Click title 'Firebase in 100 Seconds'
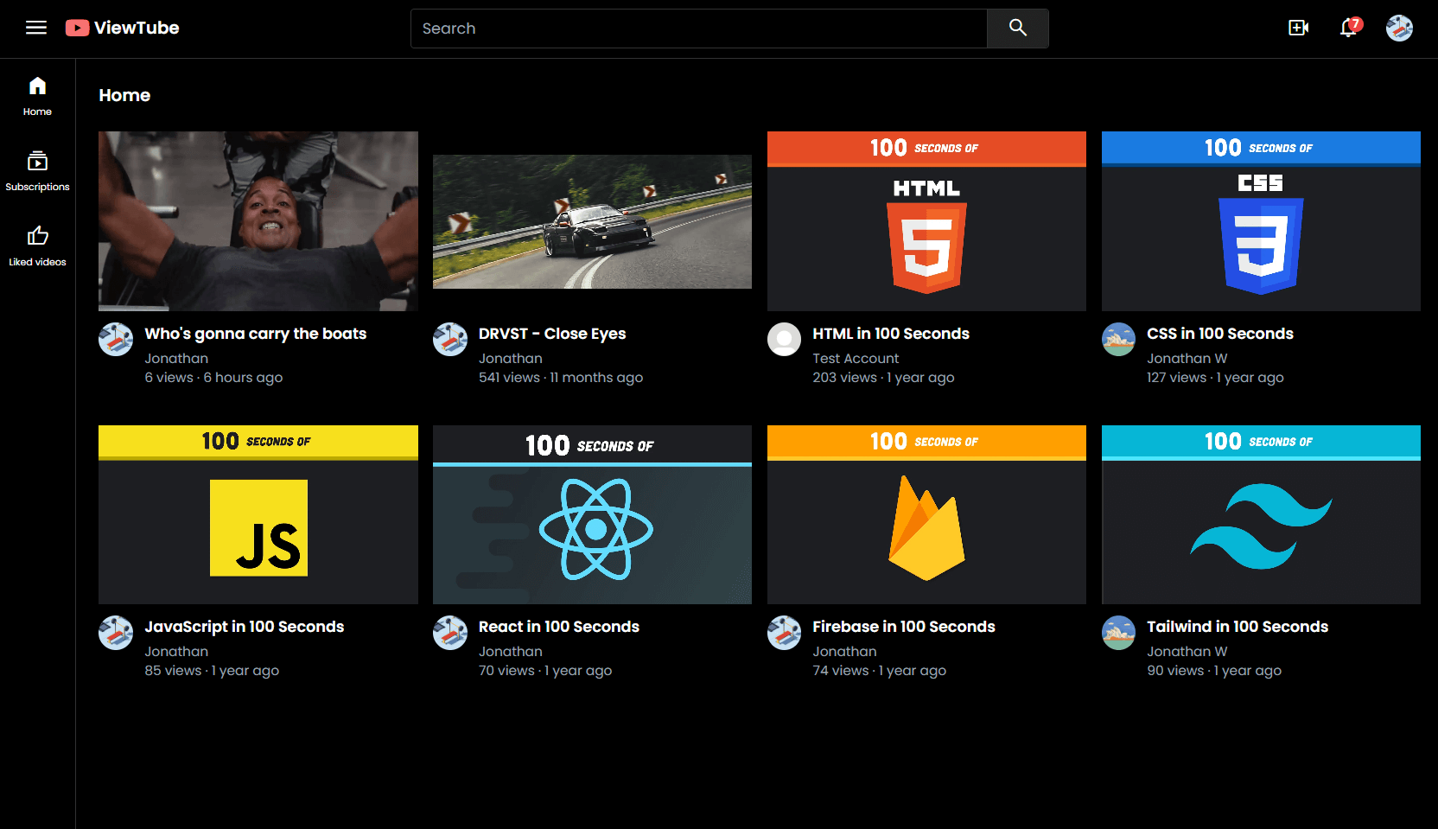Viewport: 1438px width, 829px height. click(904, 627)
